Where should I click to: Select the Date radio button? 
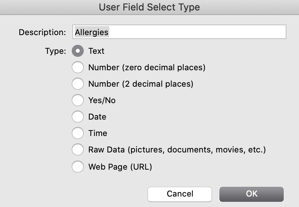78,117
